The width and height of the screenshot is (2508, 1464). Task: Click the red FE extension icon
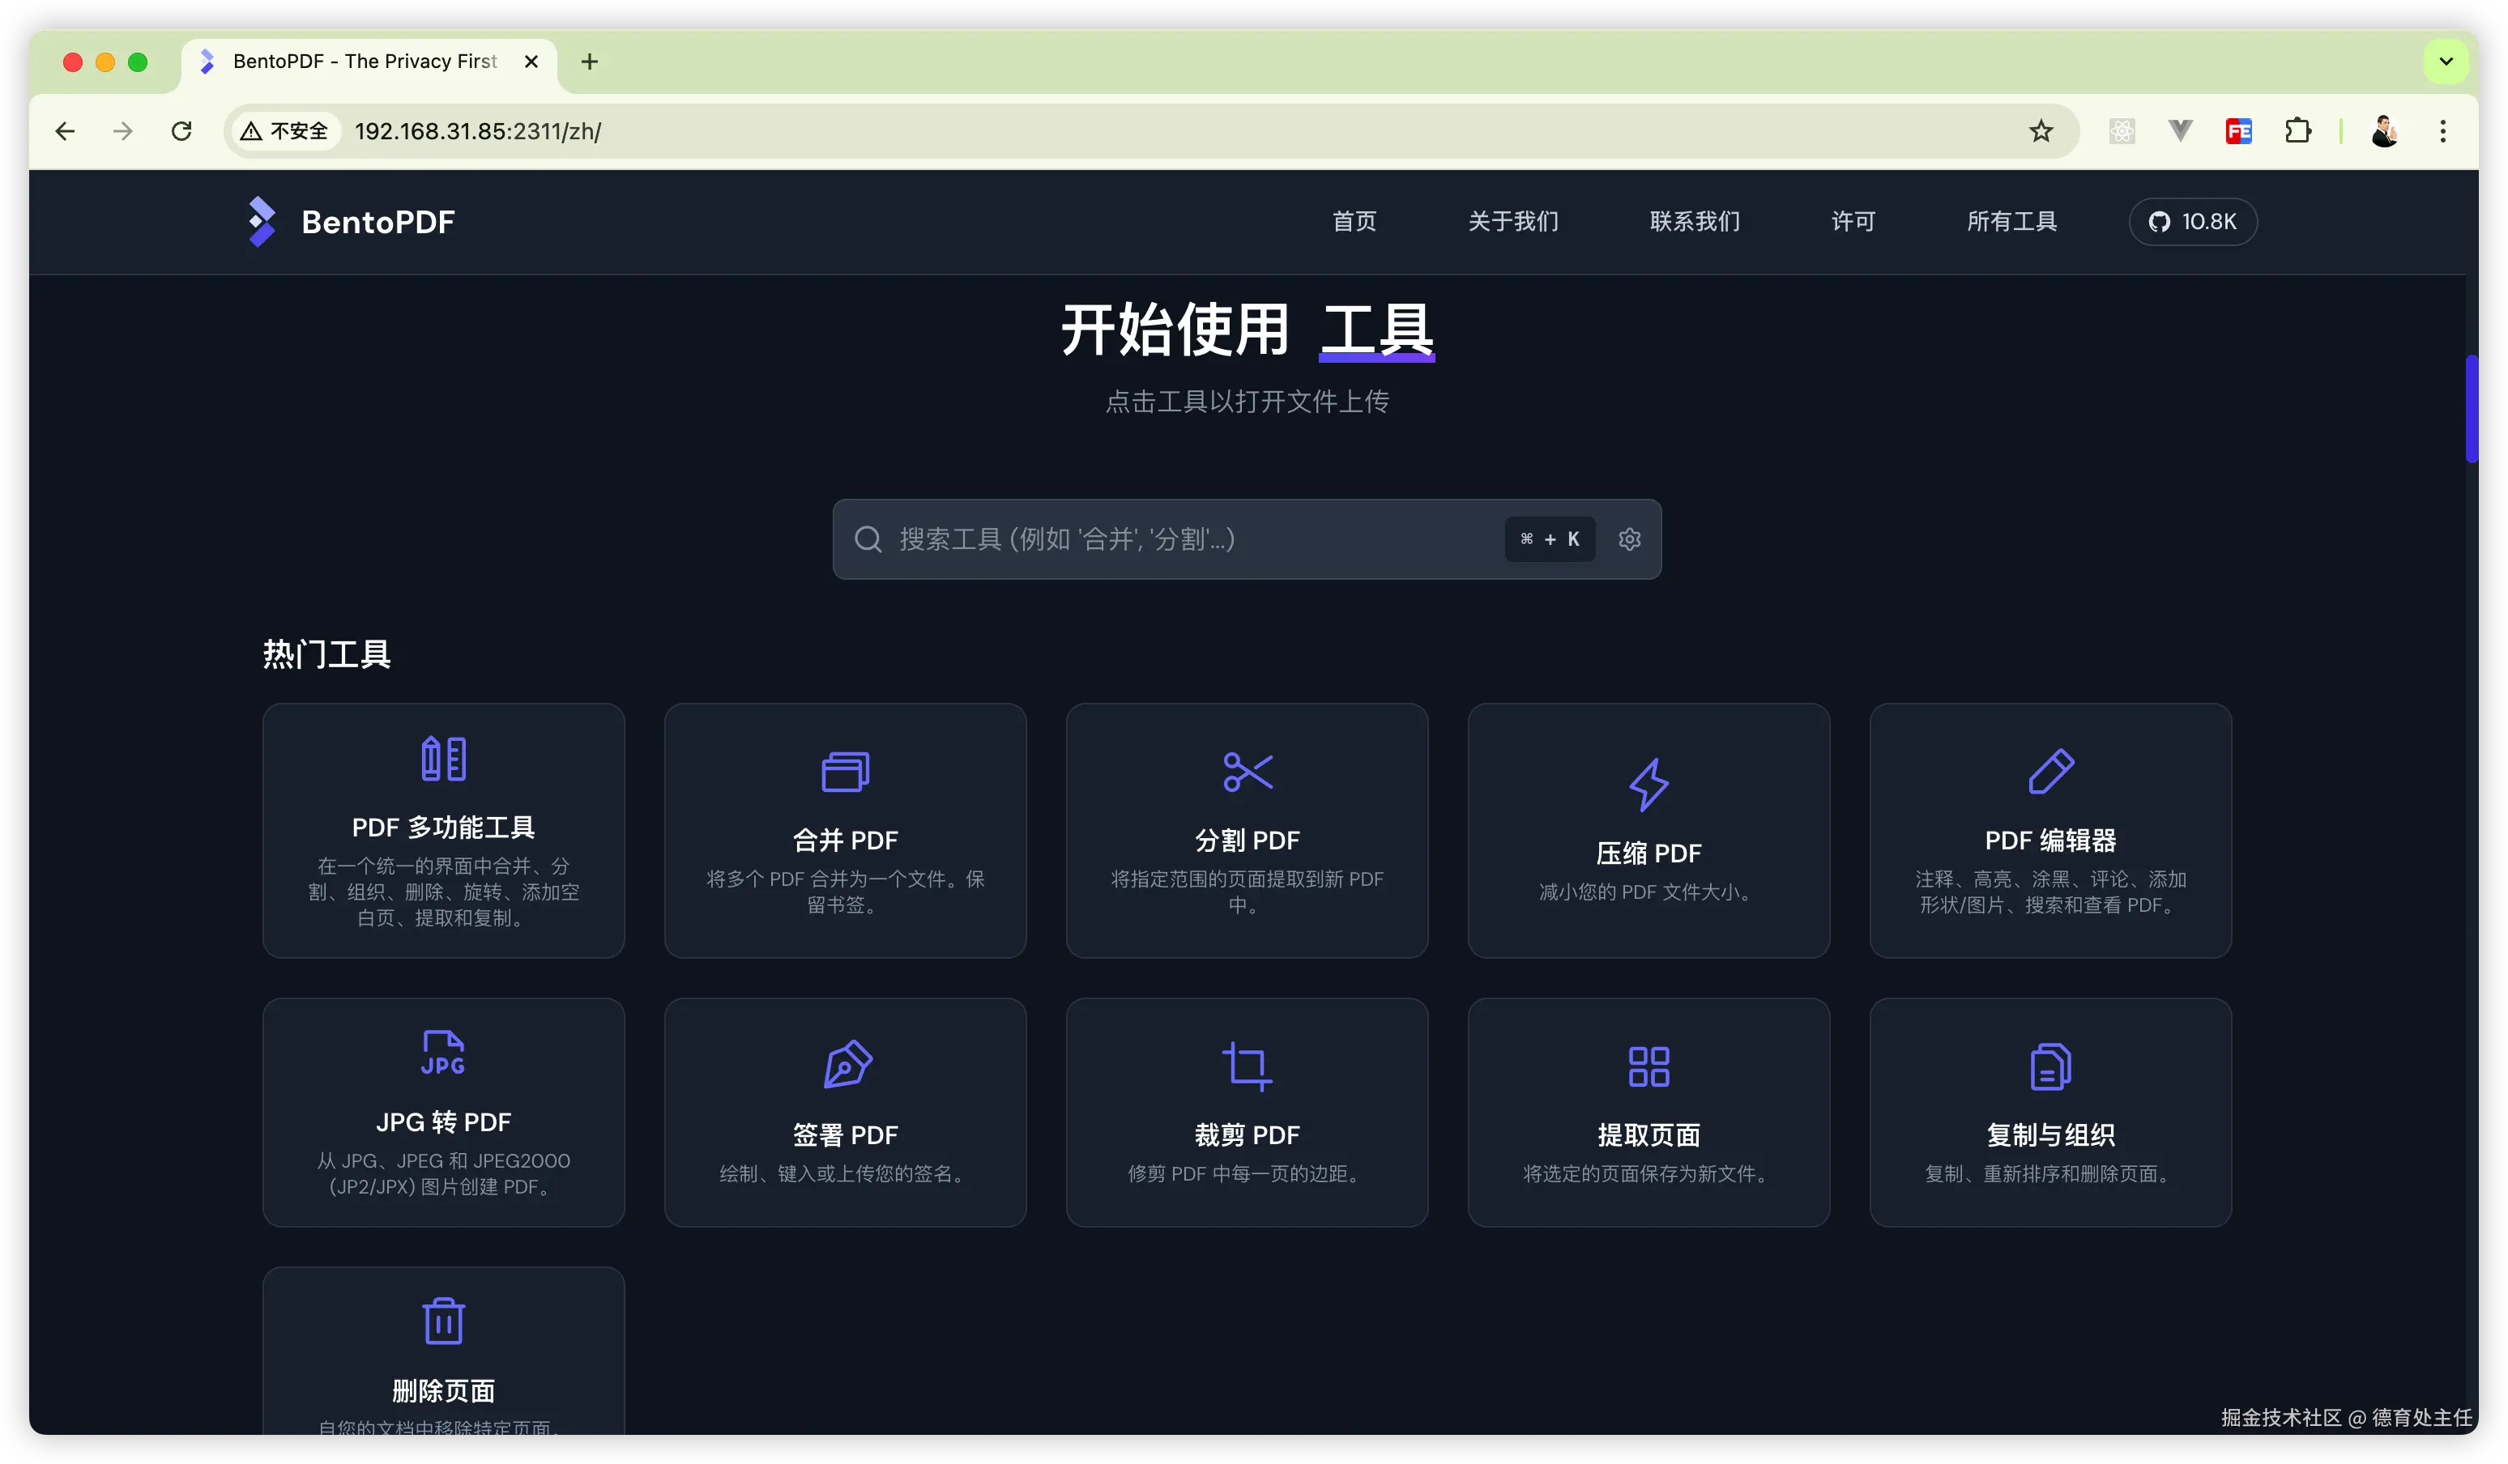tap(2239, 131)
